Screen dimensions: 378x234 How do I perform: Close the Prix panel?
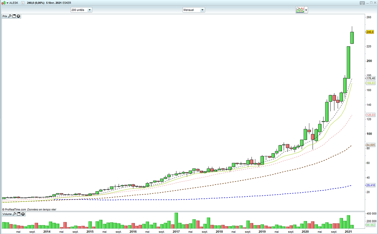(19, 16)
